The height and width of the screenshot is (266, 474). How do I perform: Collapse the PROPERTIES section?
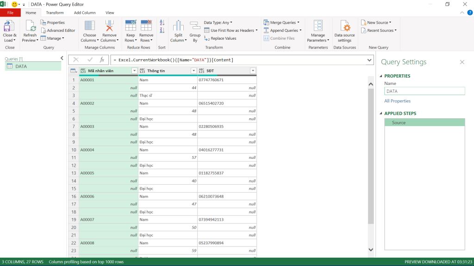(381, 76)
